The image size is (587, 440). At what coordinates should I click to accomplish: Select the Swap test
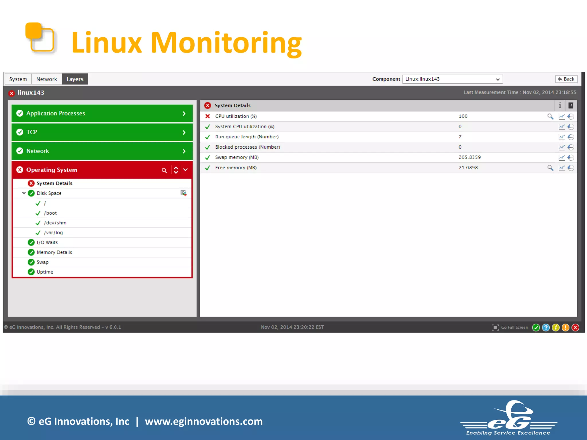(42, 262)
